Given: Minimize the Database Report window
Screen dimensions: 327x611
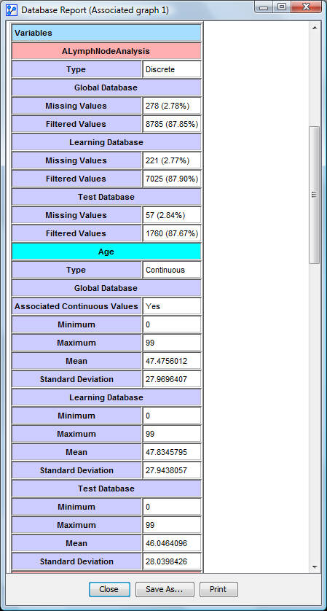Looking at the screenshot, I should [264, 7].
